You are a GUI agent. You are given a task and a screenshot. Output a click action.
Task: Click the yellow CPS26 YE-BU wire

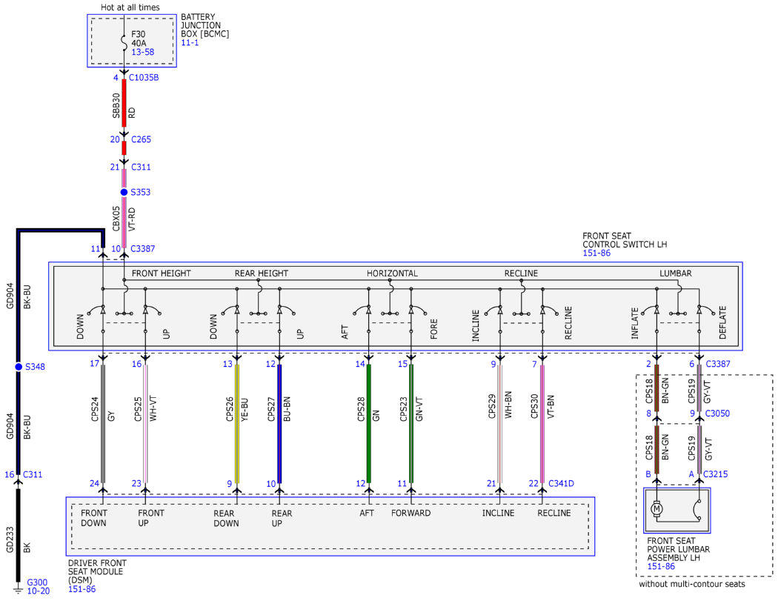point(237,424)
